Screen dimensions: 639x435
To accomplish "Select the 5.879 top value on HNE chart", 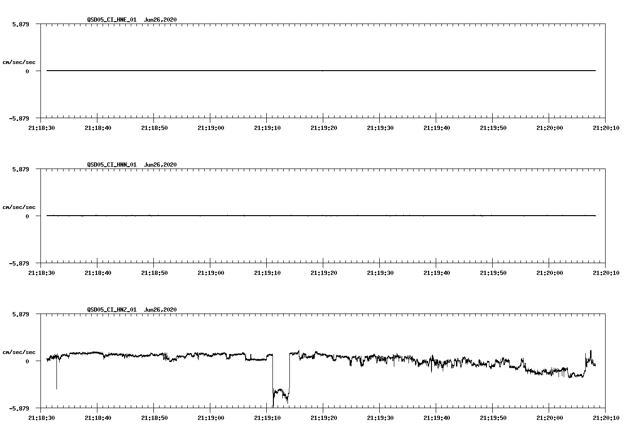I will pyautogui.click(x=21, y=24).
